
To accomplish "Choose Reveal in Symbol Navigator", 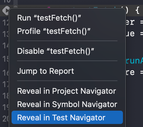I will point(67,104).
